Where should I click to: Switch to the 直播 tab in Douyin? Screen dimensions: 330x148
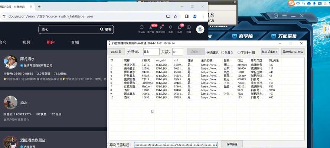coord(75,43)
